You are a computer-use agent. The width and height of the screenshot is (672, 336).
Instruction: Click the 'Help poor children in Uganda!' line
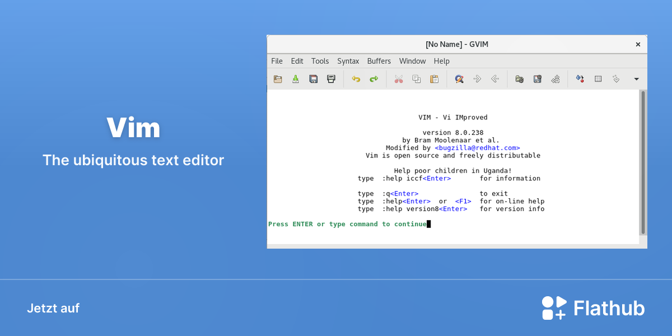pyautogui.click(x=453, y=171)
